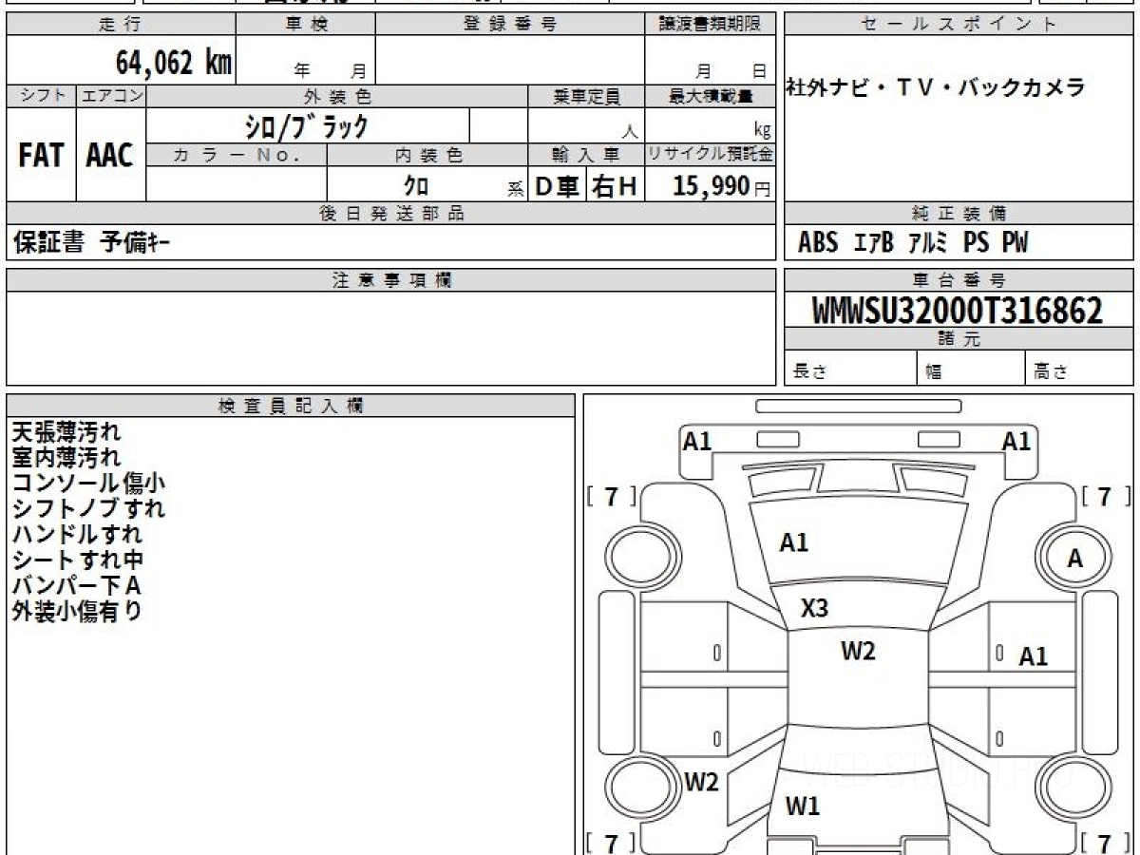
Task: Click the equipment line "ABS エアB アルミ PS PW"
Action: [x=913, y=243]
